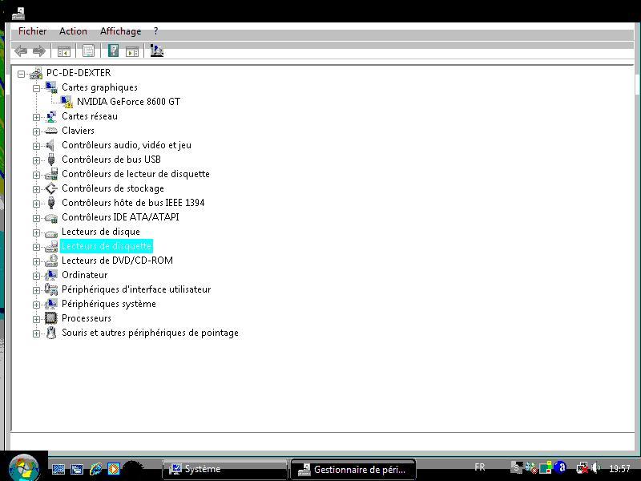Switch to the Système taskbar window
The height and width of the screenshot is (481, 641).
[225, 469]
